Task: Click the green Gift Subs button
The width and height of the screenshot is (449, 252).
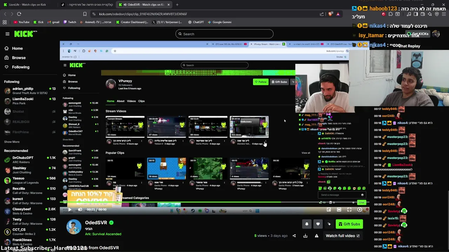Action: 349,224
